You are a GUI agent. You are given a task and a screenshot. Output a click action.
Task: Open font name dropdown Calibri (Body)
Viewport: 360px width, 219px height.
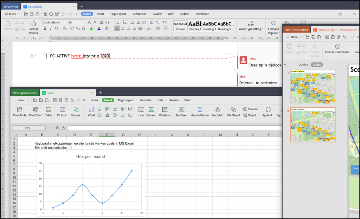67,22
